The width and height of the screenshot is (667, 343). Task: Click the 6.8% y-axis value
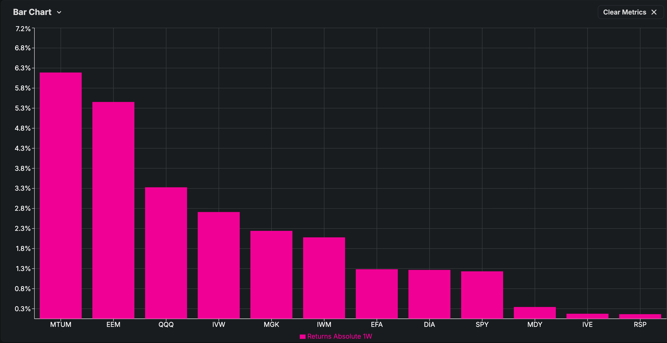coord(23,48)
